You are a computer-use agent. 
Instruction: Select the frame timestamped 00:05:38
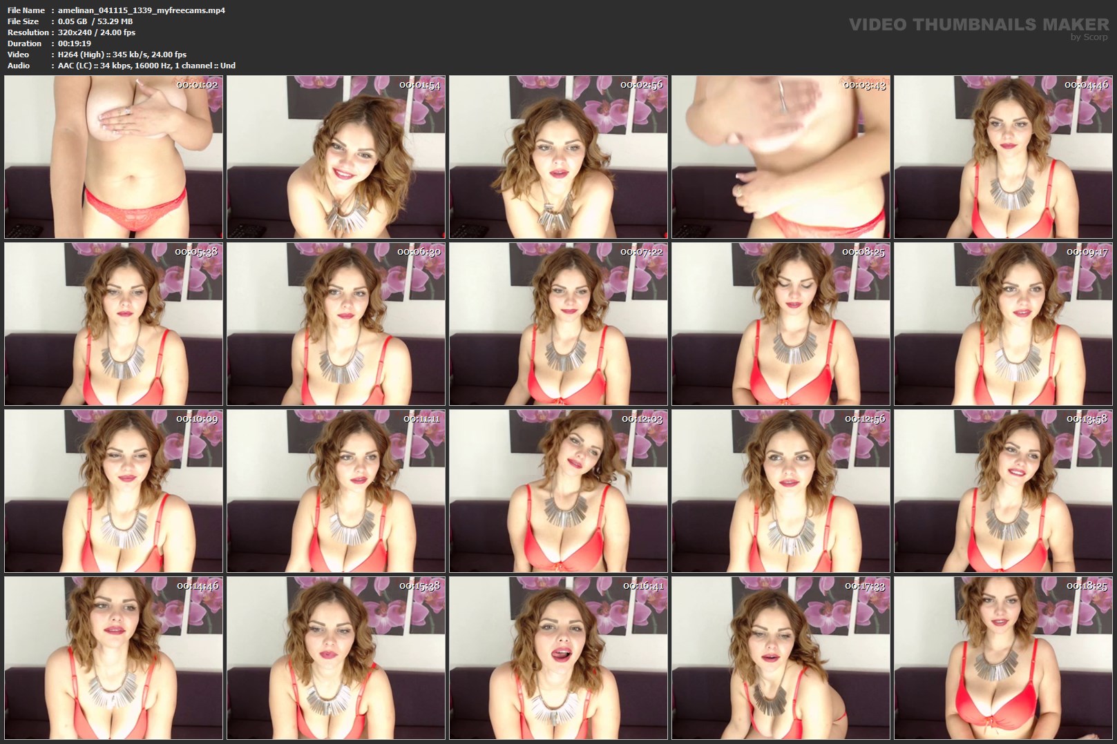[114, 324]
